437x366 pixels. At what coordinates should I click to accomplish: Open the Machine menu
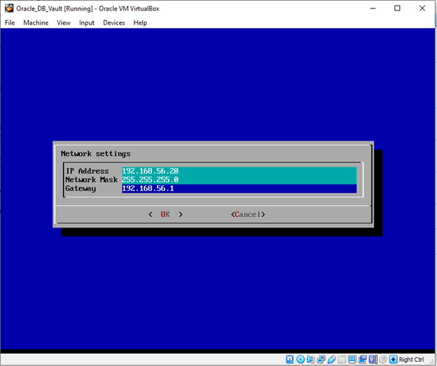36,22
